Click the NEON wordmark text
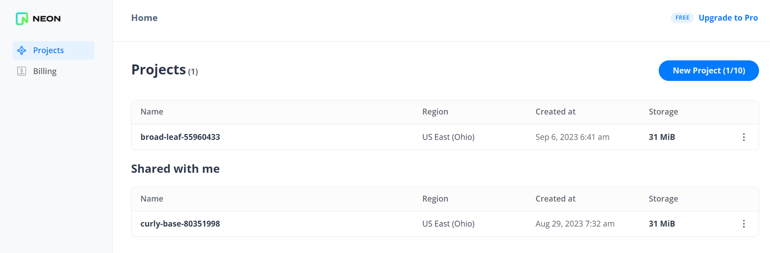This screenshot has width=770, height=253. [47, 19]
